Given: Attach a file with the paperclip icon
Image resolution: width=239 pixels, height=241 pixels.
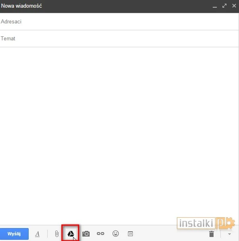Looking at the screenshot, I should click(x=57, y=234).
